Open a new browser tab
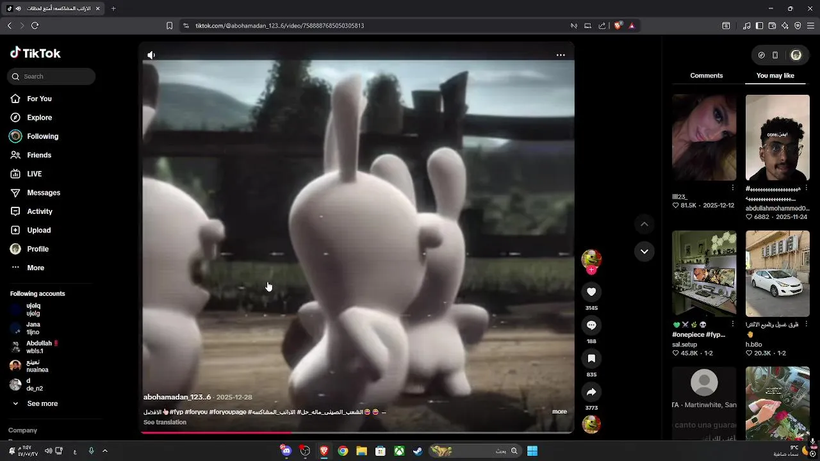 click(113, 8)
